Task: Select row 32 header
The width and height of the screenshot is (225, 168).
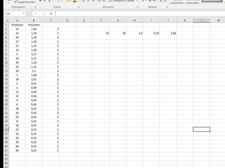Action: [6, 154]
